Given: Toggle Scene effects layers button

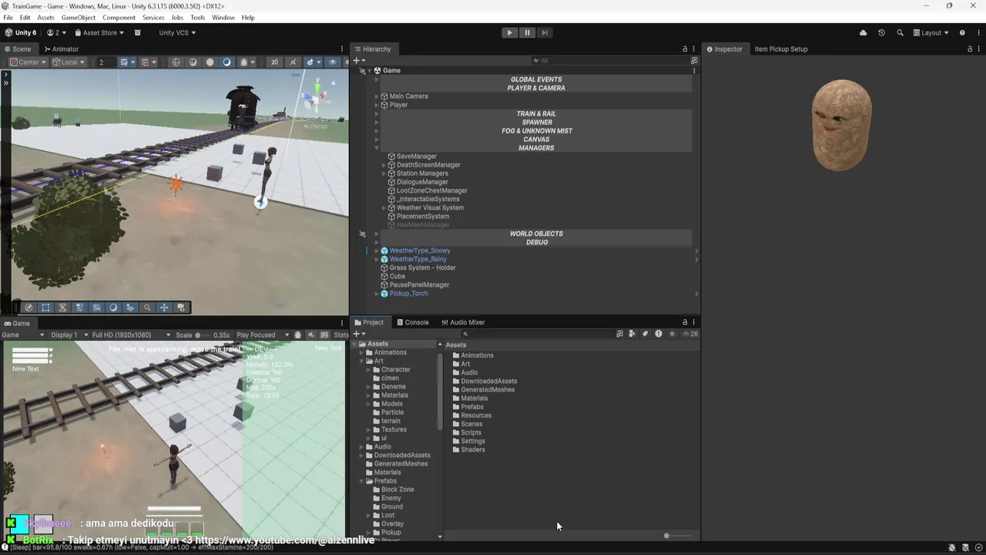Looking at the screenshot, I should pyautogui.click(x=311, y=62).
